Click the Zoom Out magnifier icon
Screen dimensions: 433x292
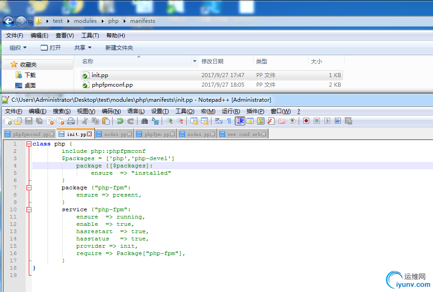click(x=180, y=121)
